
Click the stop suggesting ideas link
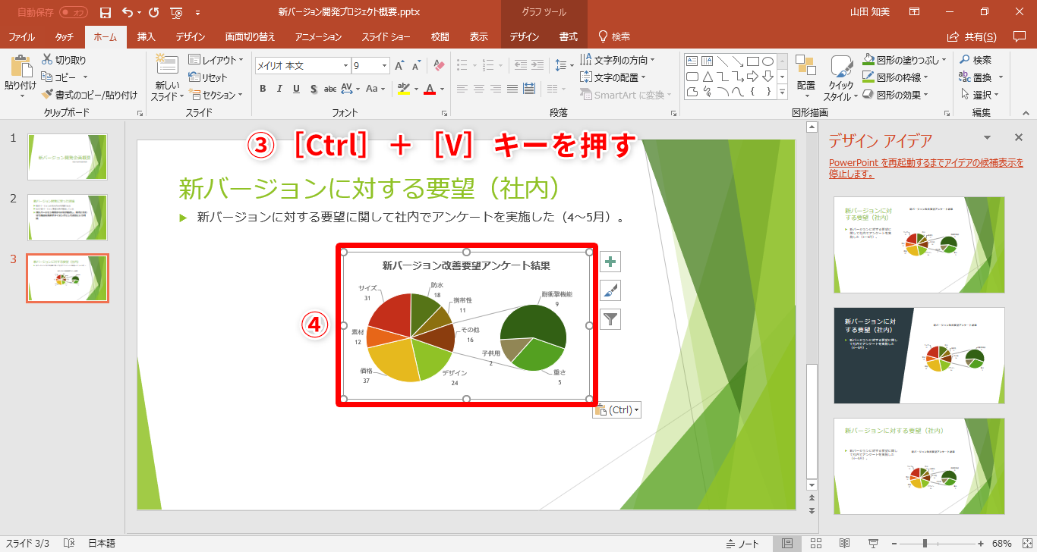point(926,168)
